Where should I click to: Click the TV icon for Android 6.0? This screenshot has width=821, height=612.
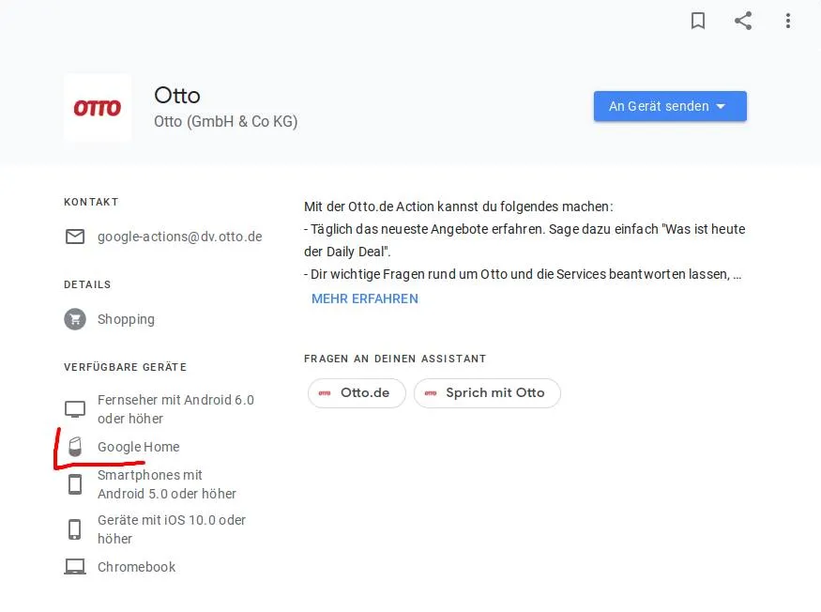tap(75, 409)
